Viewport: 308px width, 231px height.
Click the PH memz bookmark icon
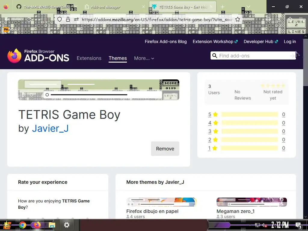point(6,29)
